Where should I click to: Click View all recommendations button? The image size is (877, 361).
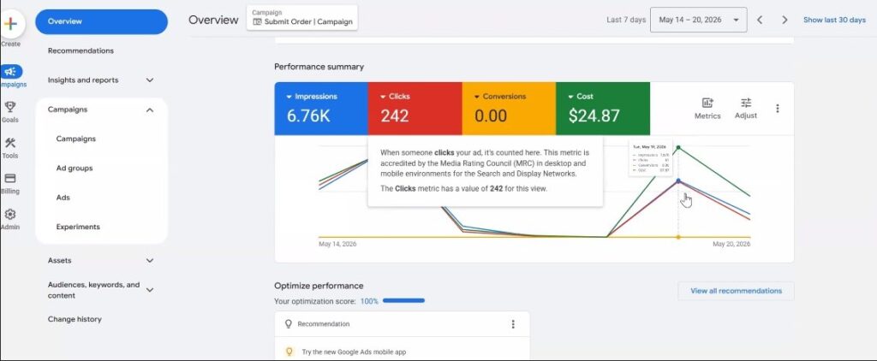736,291
